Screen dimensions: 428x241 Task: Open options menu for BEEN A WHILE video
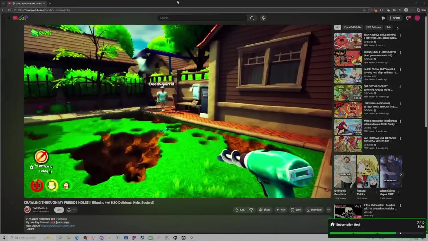click(x=400, y=35)
